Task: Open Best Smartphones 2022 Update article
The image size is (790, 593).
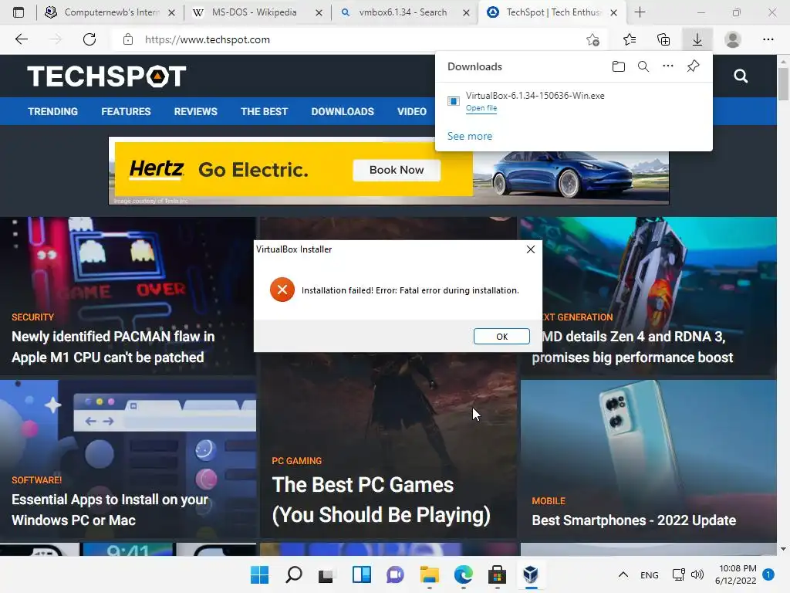Action: click(634, 520)
